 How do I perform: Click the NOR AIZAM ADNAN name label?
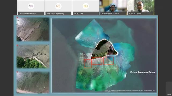point(110,14)
